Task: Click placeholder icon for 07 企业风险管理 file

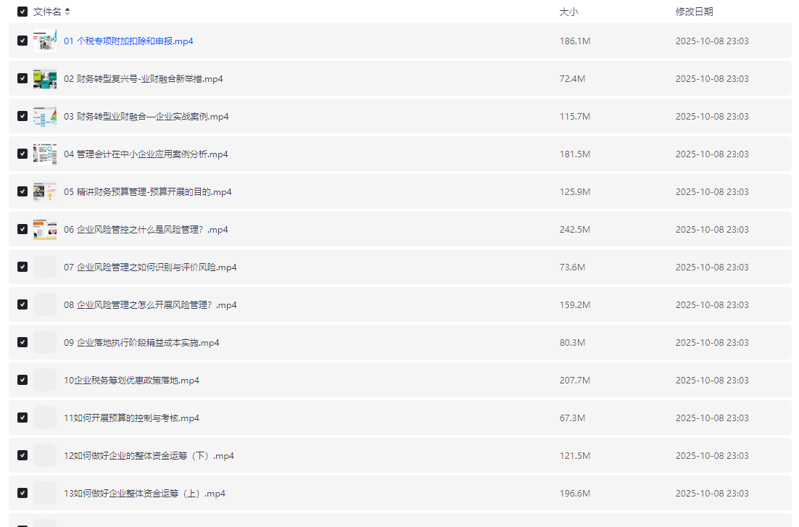Action: coord(45,267)
